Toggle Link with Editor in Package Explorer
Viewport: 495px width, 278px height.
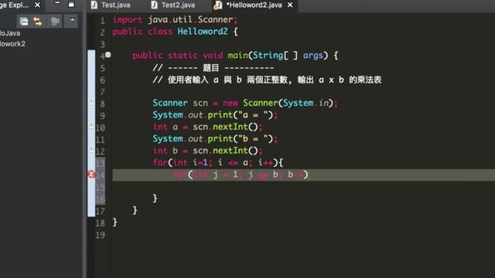pyautogui.click(x=38, y=21)
